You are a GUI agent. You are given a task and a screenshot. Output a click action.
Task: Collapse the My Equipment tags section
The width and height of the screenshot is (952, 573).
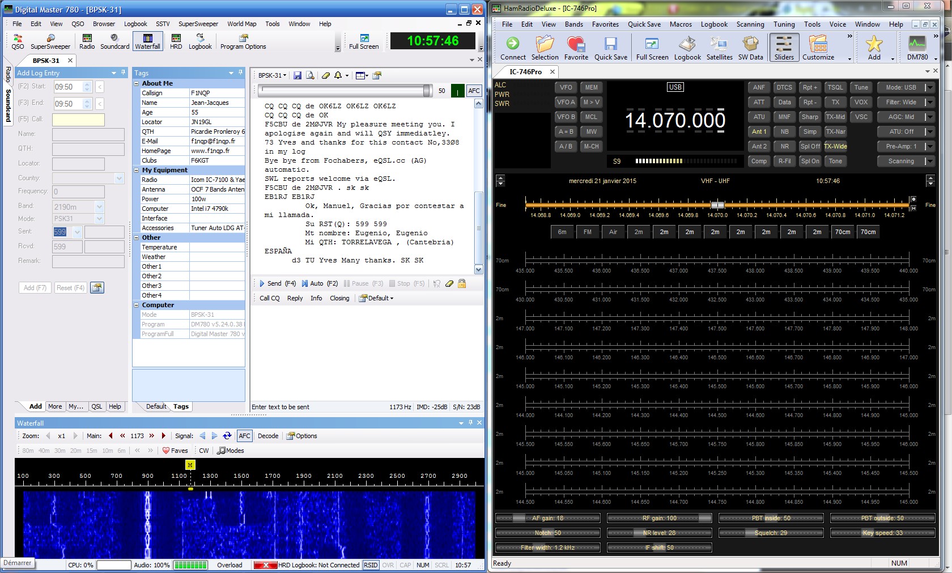137,170
